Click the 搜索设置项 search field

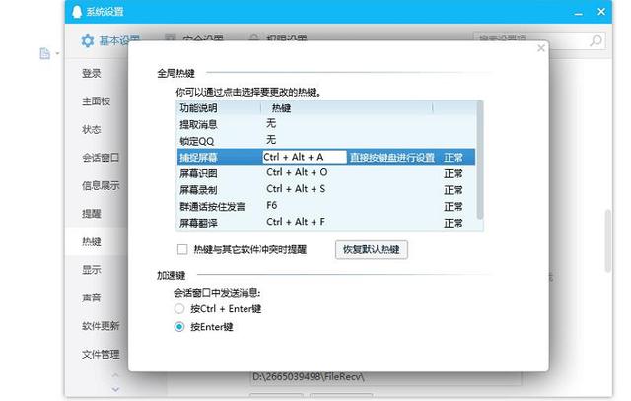(530, 41)
